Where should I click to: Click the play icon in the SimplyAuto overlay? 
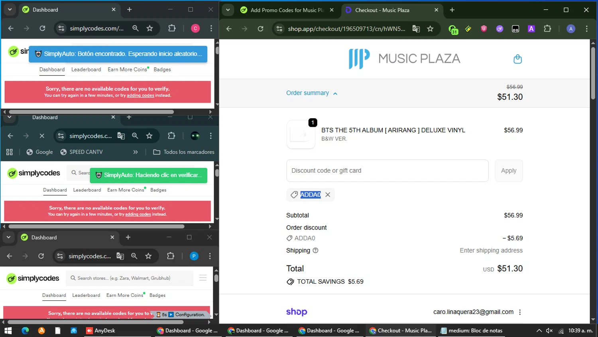pyautogui.click(x=171, y=314)
